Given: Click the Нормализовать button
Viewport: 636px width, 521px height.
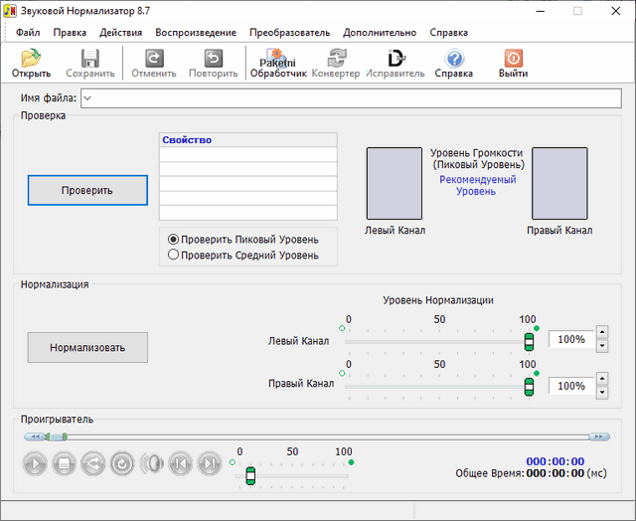Looking at the screenshot, I should tap(87, 348).
